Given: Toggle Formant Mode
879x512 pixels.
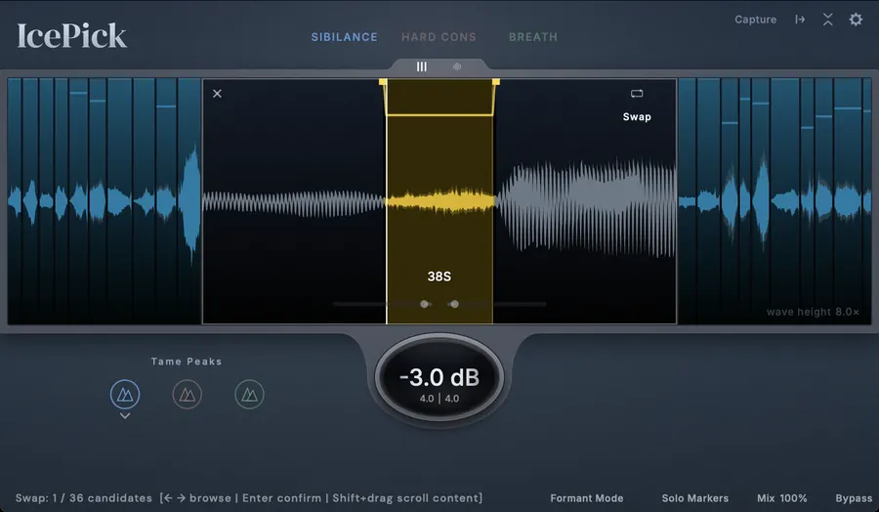Looking at the screenshot, I should (x=586, y=498).
